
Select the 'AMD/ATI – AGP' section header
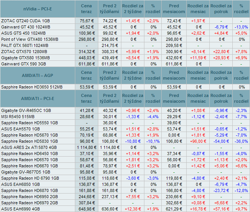coord(38,75)
